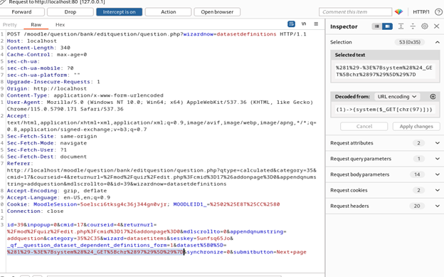Click the Connection: close line
Screen dimensions: 444x277
tap(35, 211)
